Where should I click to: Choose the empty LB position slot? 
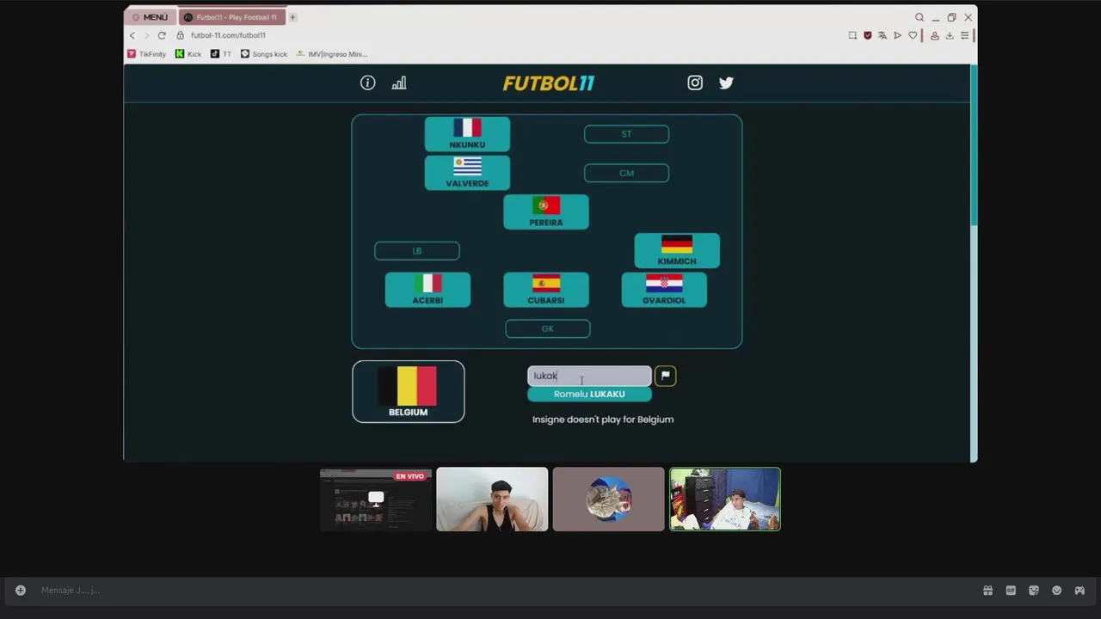417,251
